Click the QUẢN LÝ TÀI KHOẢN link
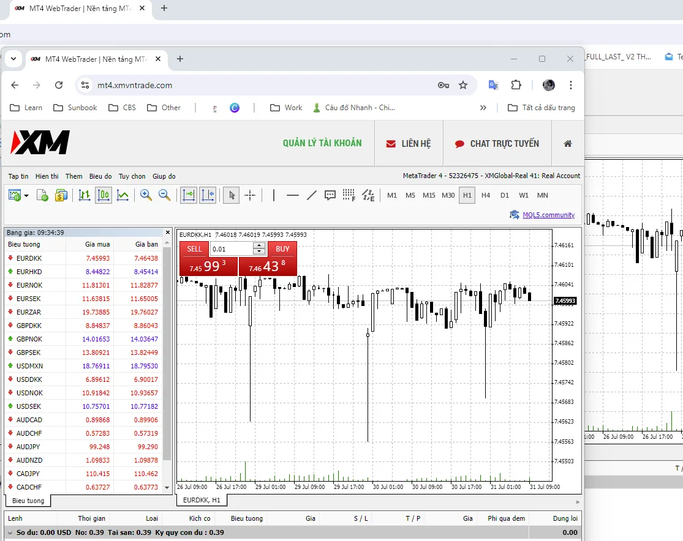Image resolution: width=683 pixels, height=541 pixels. pyautogui.click(x=322, y=143)
